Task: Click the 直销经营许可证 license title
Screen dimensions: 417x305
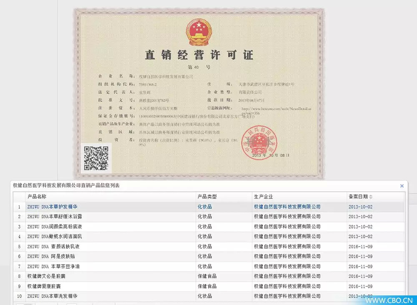Action: click(x=199, y=55)
